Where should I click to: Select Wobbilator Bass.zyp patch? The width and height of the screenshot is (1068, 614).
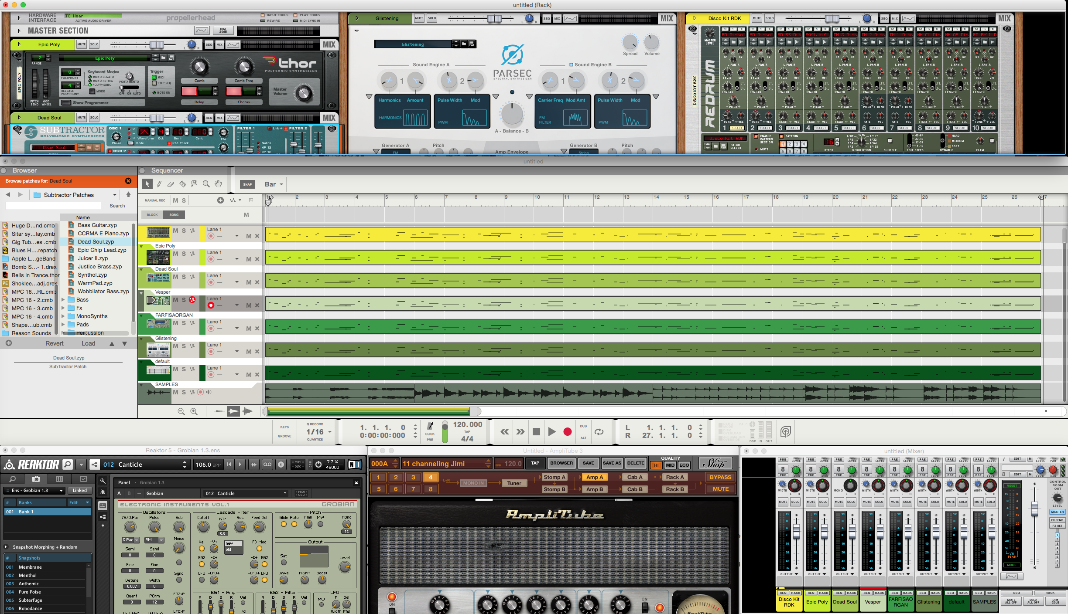(x=103, y=292)
